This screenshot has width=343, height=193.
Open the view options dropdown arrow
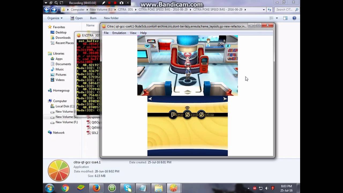[277, 18]
